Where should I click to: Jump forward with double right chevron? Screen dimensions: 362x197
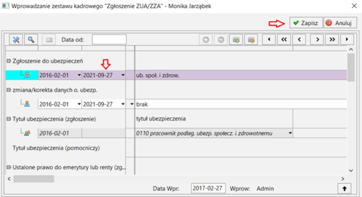(x=332, y=40)
